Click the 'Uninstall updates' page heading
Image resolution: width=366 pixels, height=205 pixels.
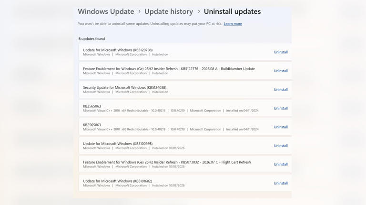click(232, 11)
